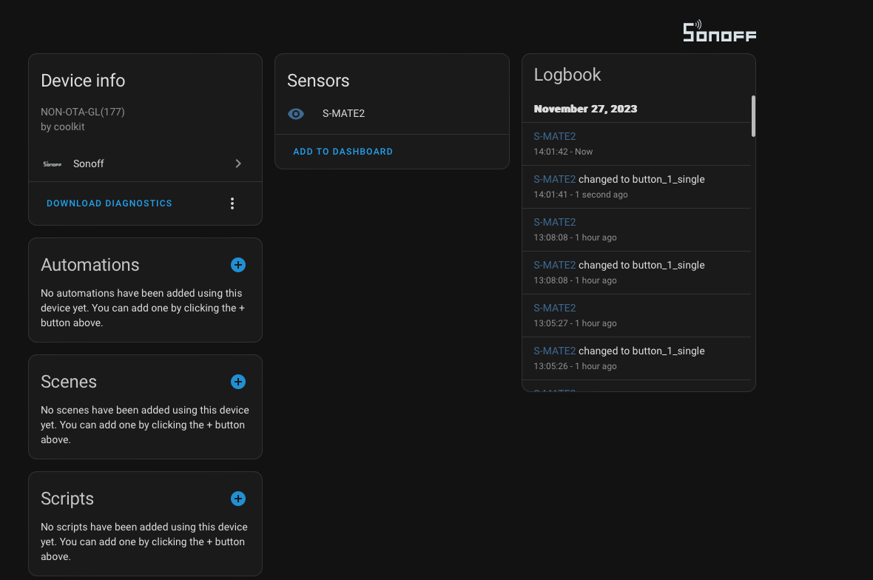Click the 'by coolkit' manufacturer text
The width and height of the screenshot is (873, 580).
(x=62, y=127)
